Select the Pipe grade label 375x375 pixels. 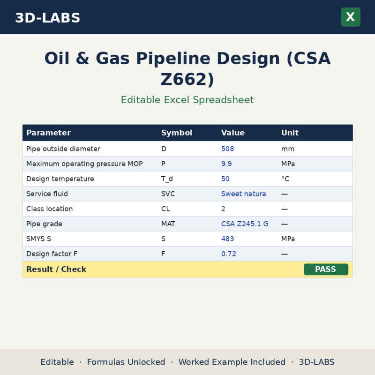44,224
